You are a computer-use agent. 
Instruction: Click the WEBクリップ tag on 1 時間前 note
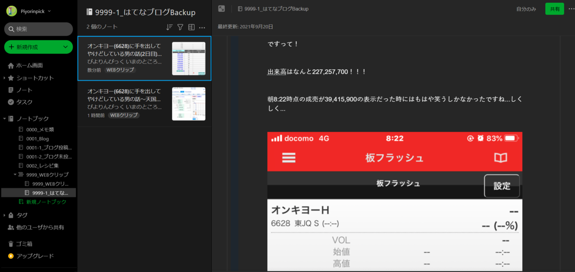124,115
